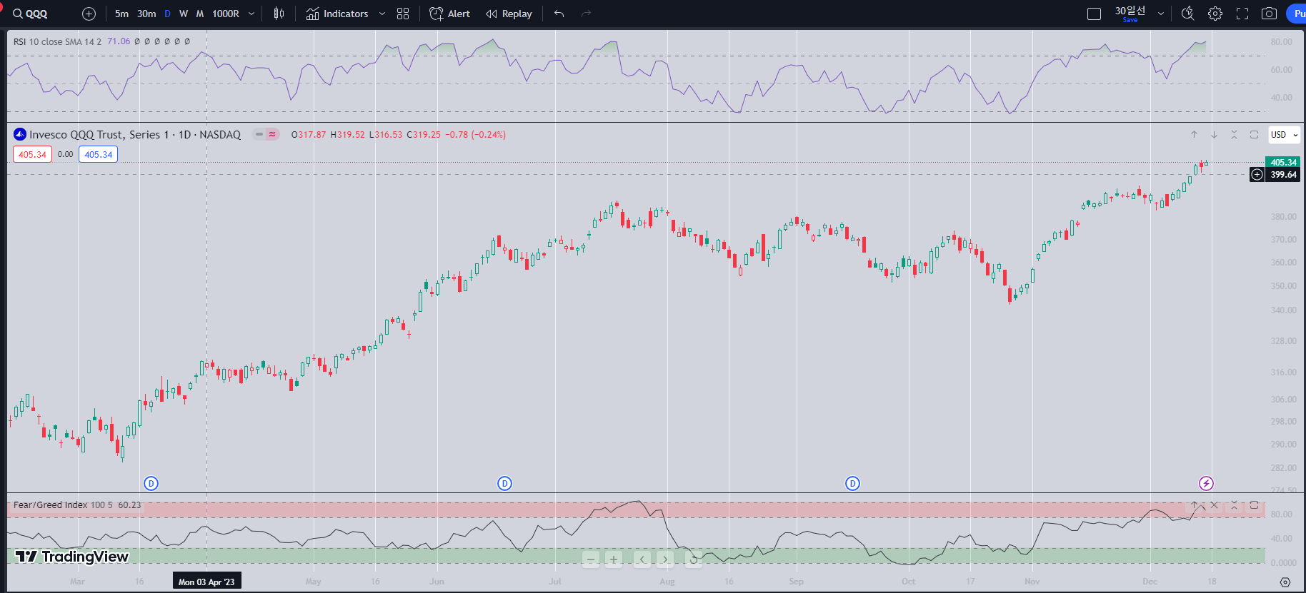The height and width of the screenshot is (593, 1306).
Task: Expand the favorite indicators dropdown arrow
Action: (382, 14)
